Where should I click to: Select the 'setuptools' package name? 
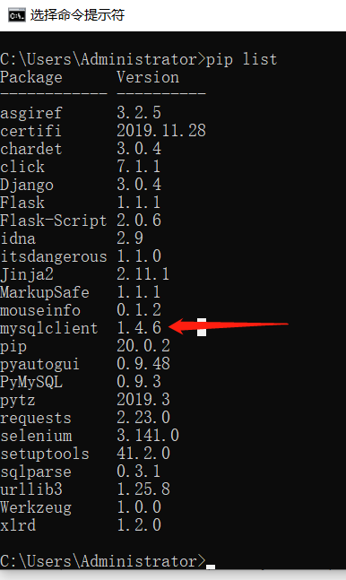point(45,454)
